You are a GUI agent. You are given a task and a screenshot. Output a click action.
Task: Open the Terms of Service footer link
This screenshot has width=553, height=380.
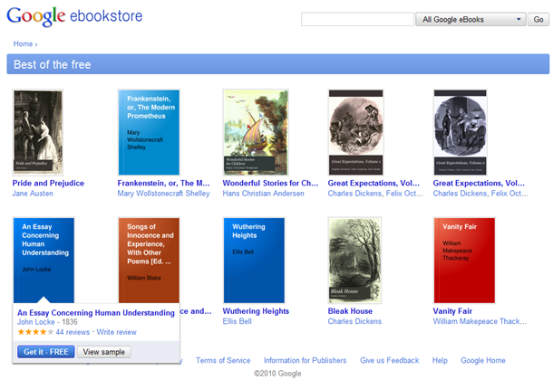[x=223, y=360]
